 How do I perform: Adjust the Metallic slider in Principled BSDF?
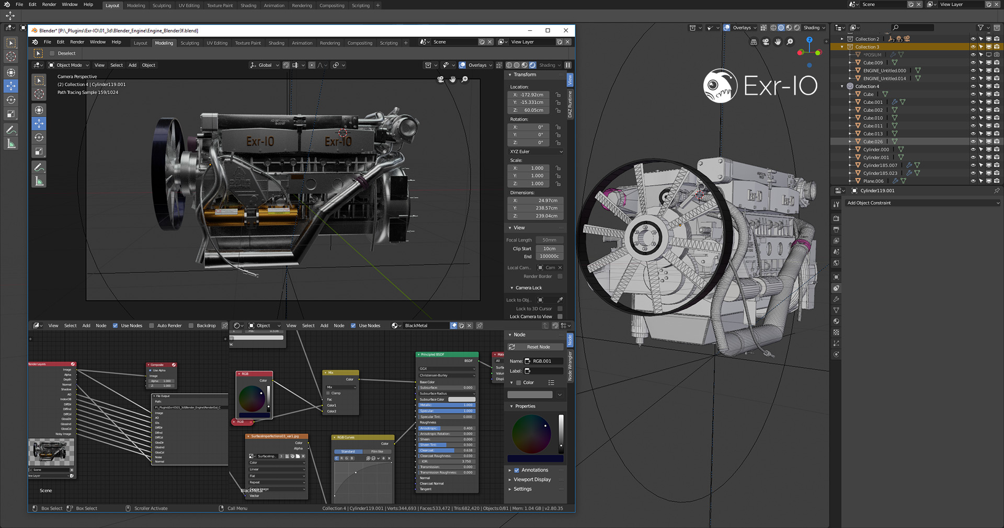(447, 405)
